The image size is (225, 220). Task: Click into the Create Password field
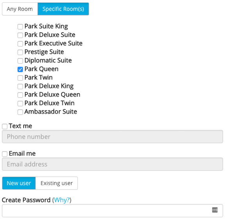coord(113,211)
